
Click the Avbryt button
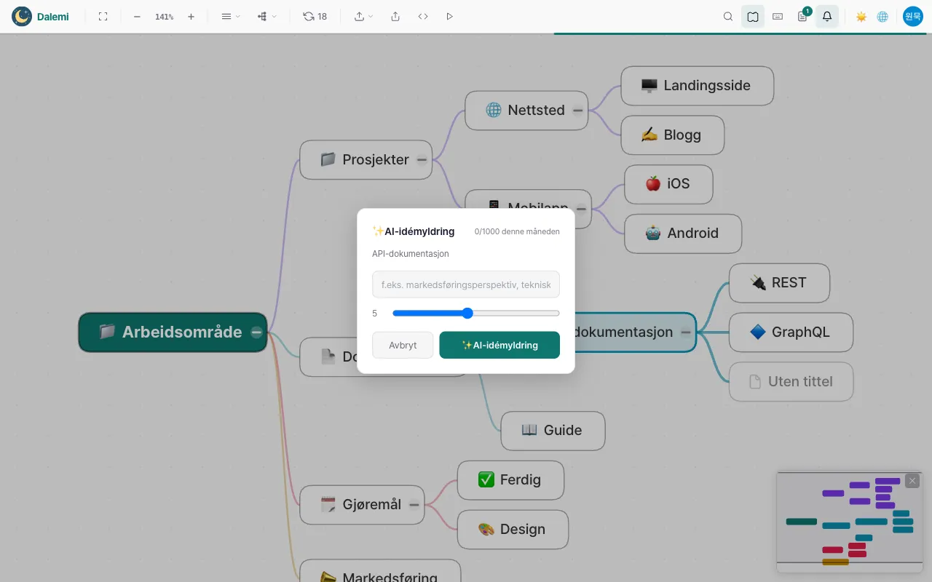point(403,345)
